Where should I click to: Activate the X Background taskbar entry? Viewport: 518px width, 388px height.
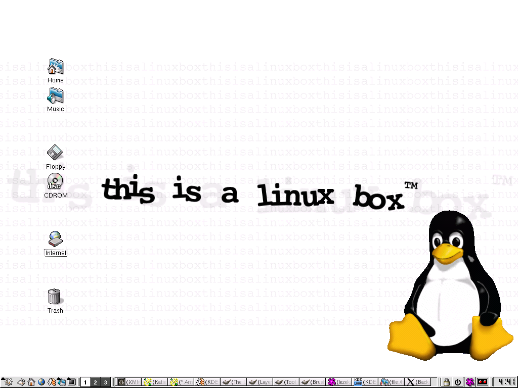pyautogui.click(x=418, y=382)
